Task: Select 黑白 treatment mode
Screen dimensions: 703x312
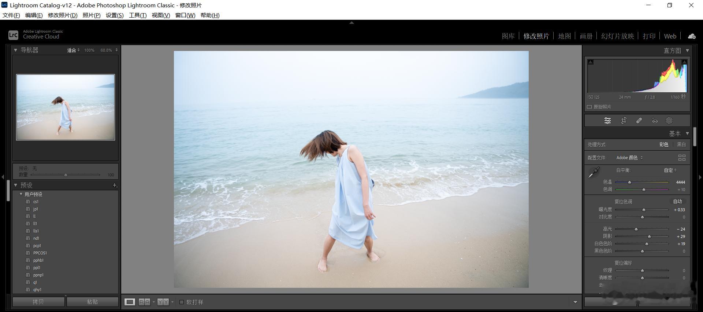Action: click(681, 144)
